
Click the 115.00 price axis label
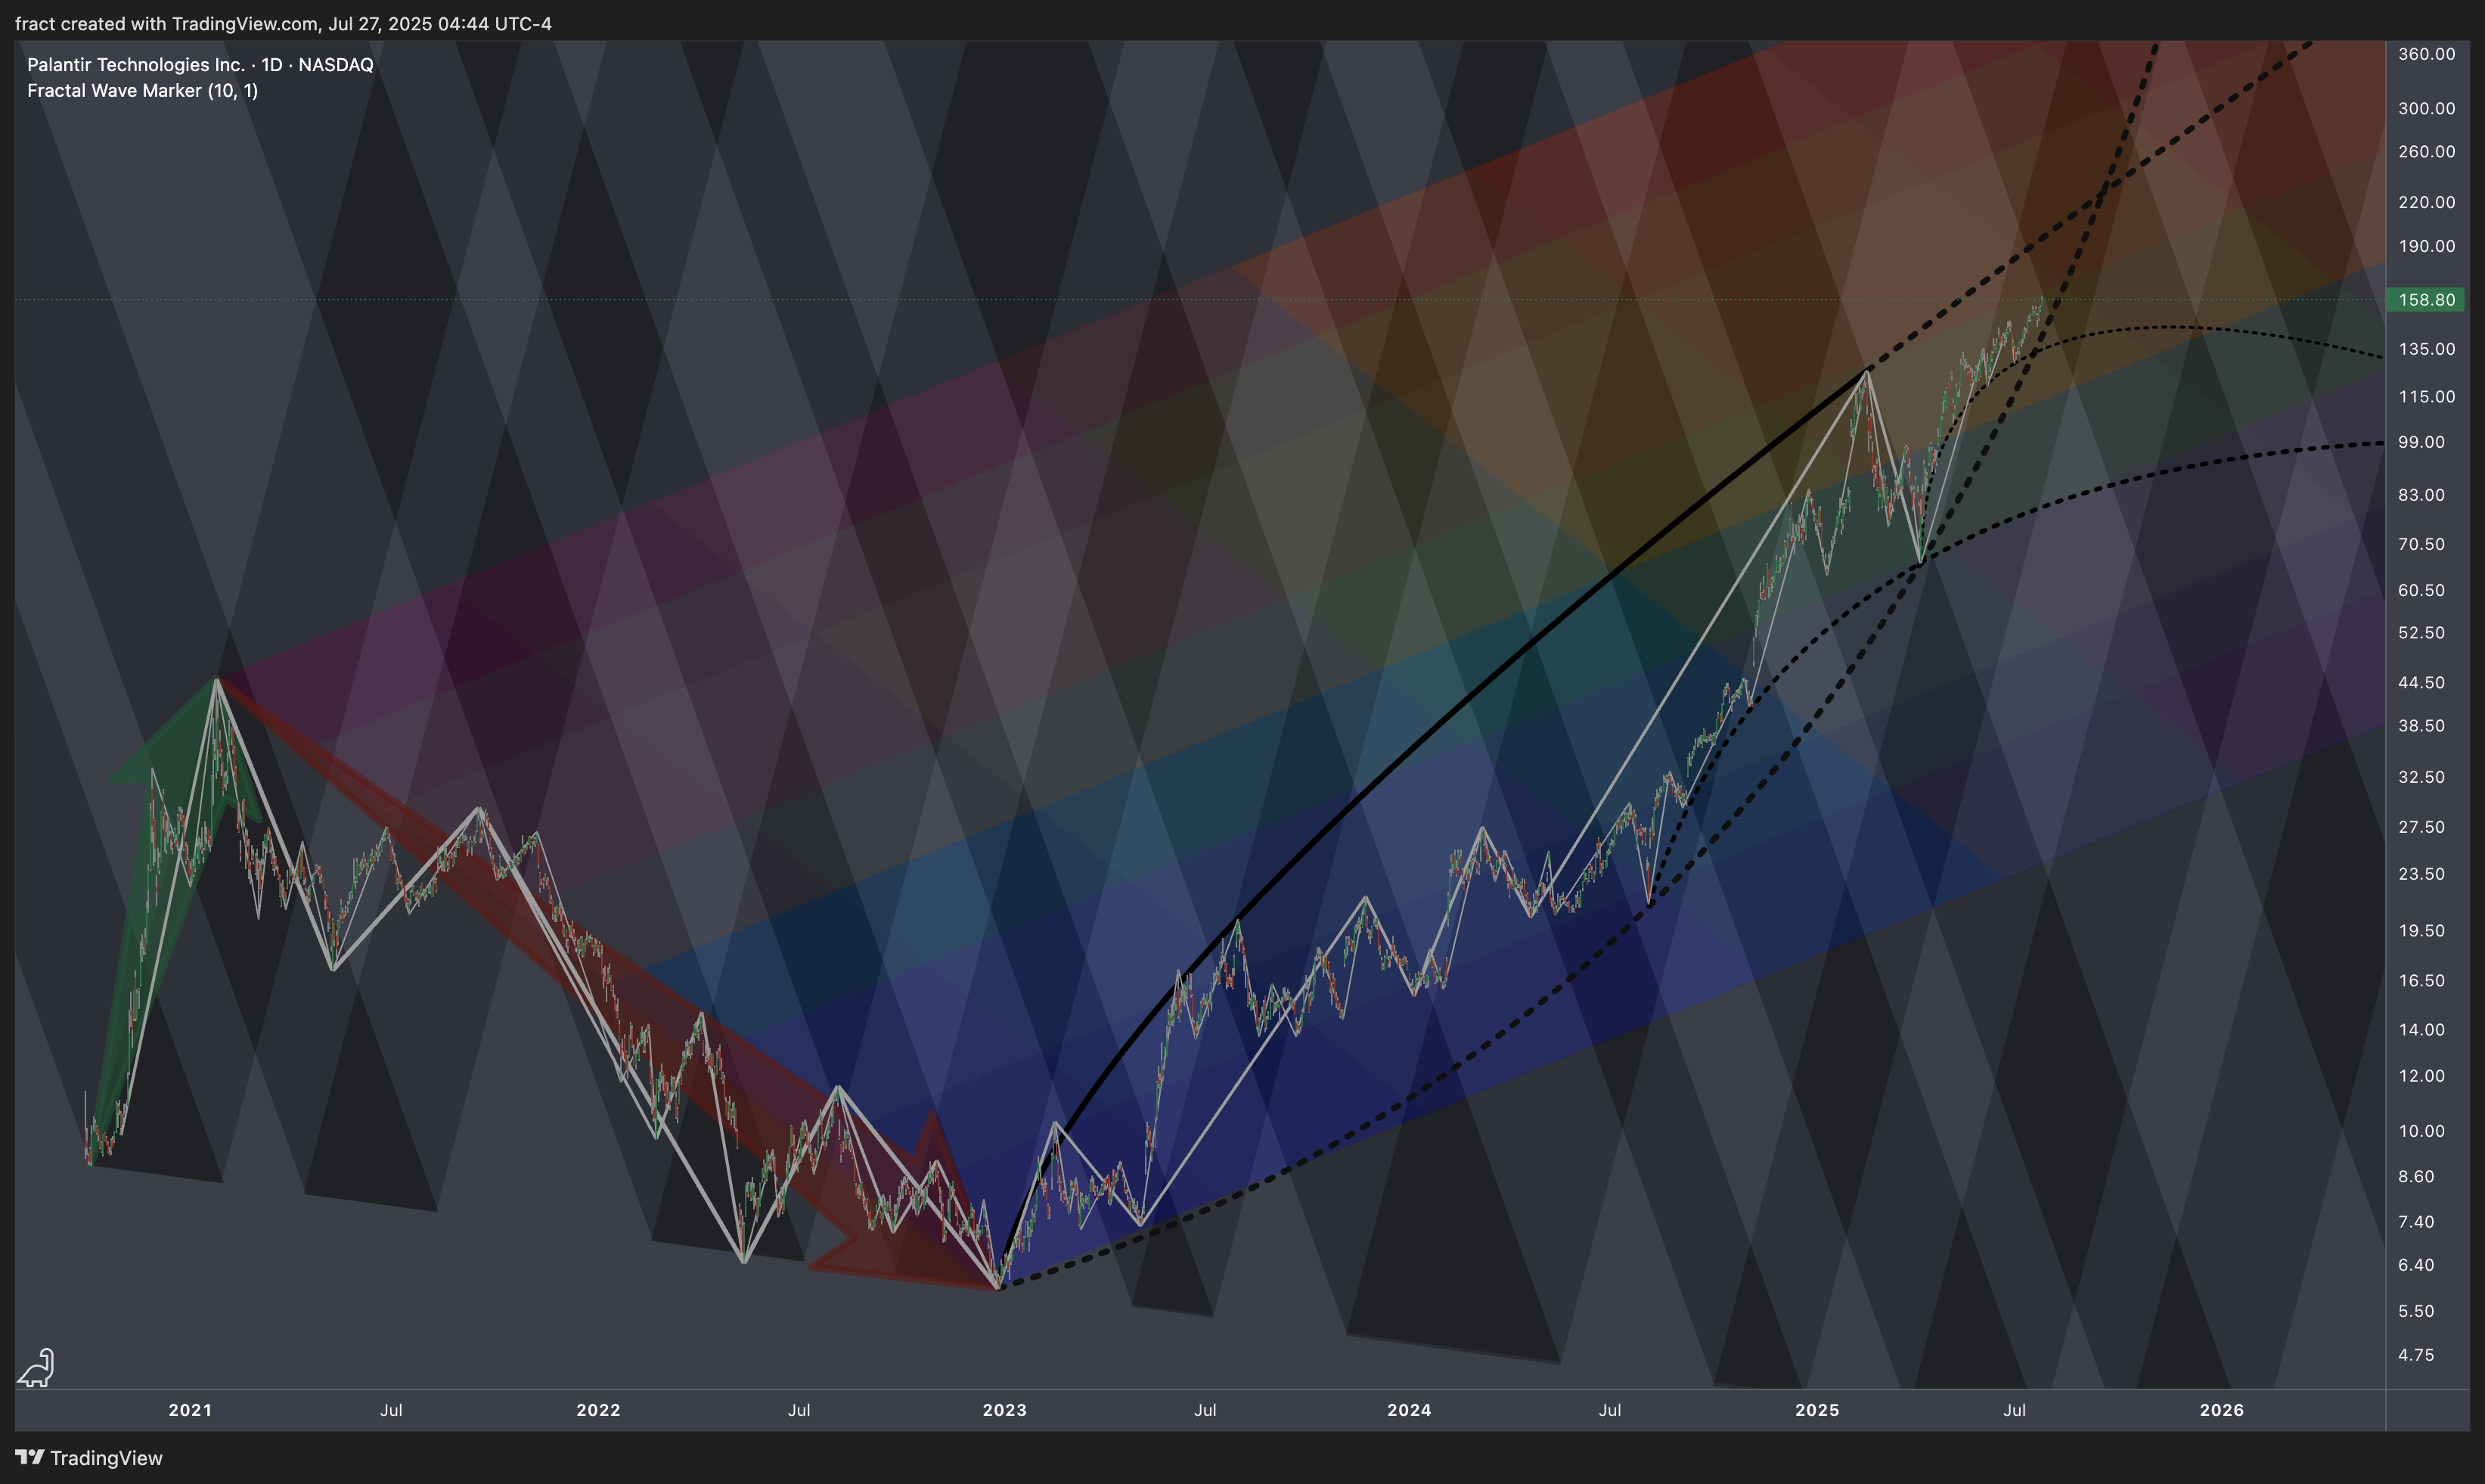(2426, 397)
